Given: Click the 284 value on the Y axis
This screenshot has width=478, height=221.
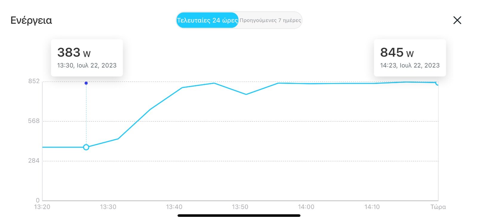Looking at the screenshot, I should coord(34,161).
